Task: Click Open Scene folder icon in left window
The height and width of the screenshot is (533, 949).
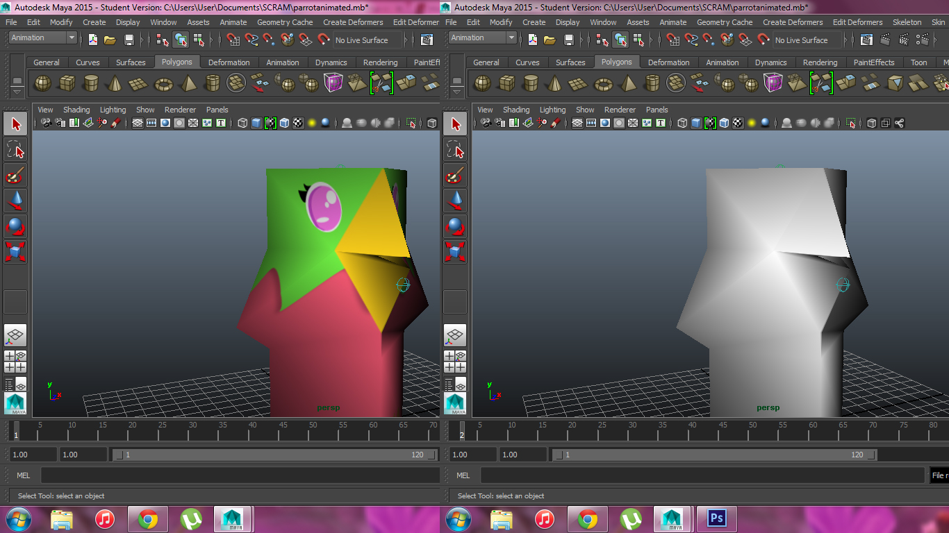Action: click(x=110, y=40)
